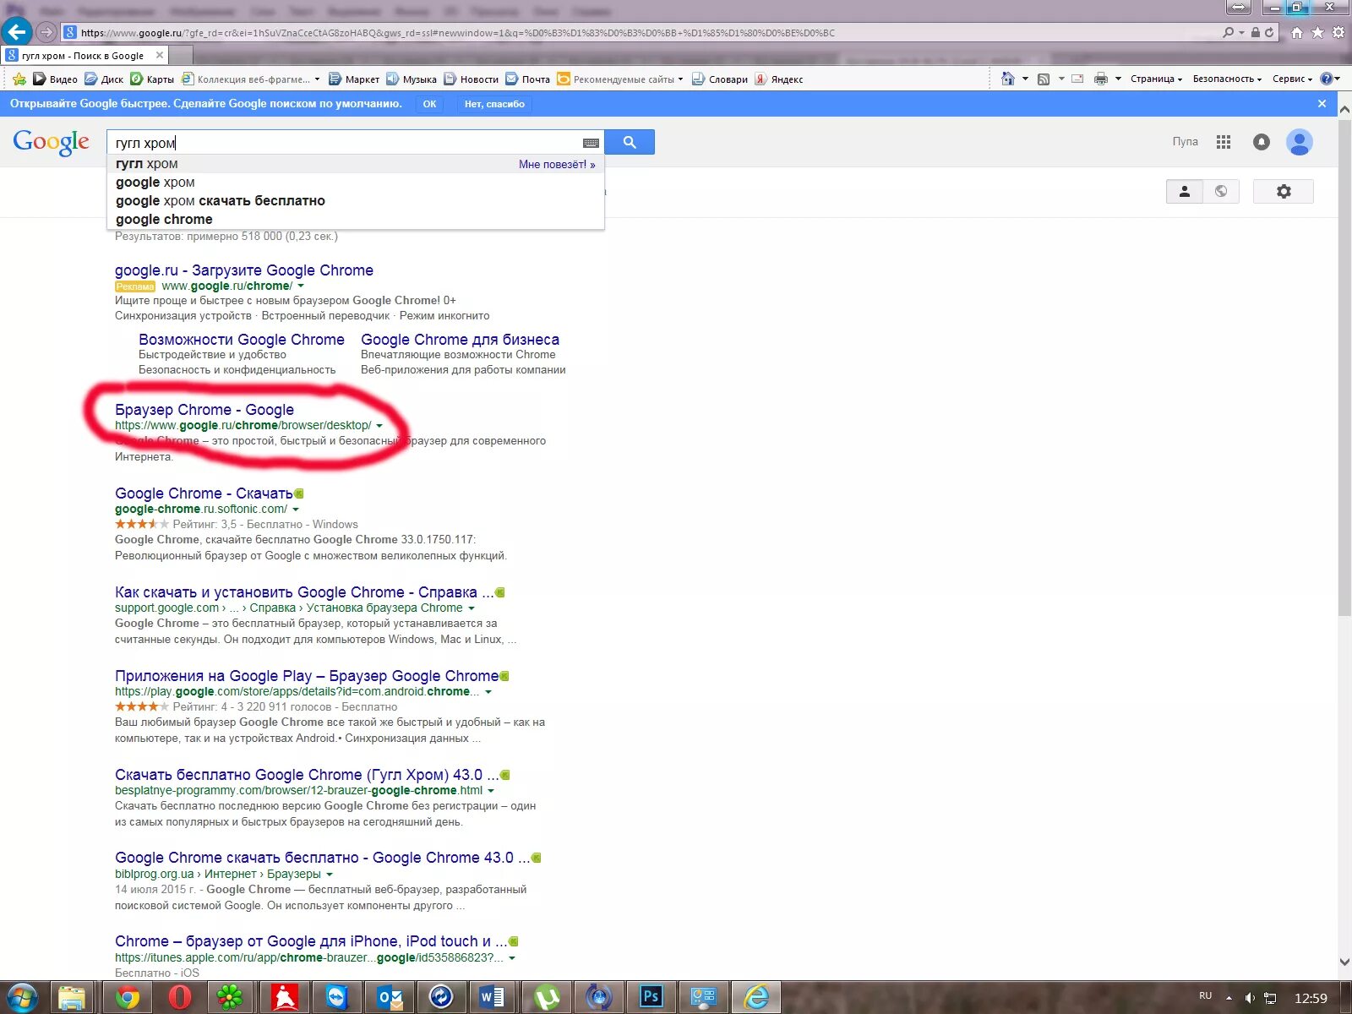Open Яндекс from the favorites bar

(778, 79)
